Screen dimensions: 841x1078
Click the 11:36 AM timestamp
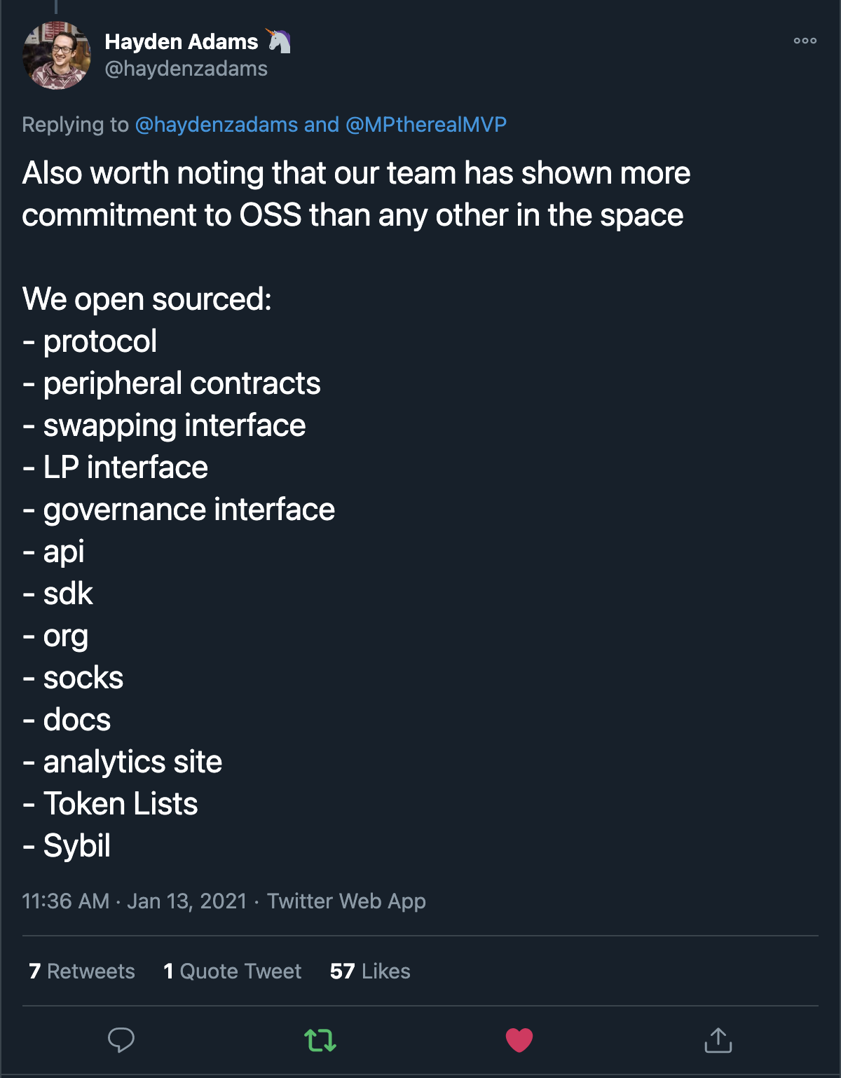(65, 901)
